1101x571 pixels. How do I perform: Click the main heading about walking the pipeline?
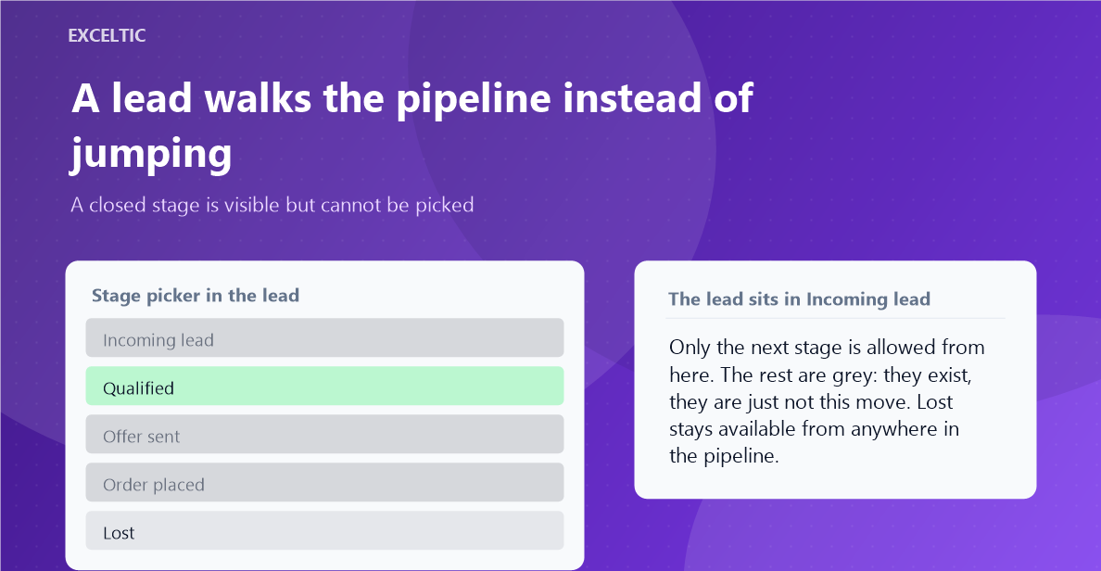click(412, 125)
